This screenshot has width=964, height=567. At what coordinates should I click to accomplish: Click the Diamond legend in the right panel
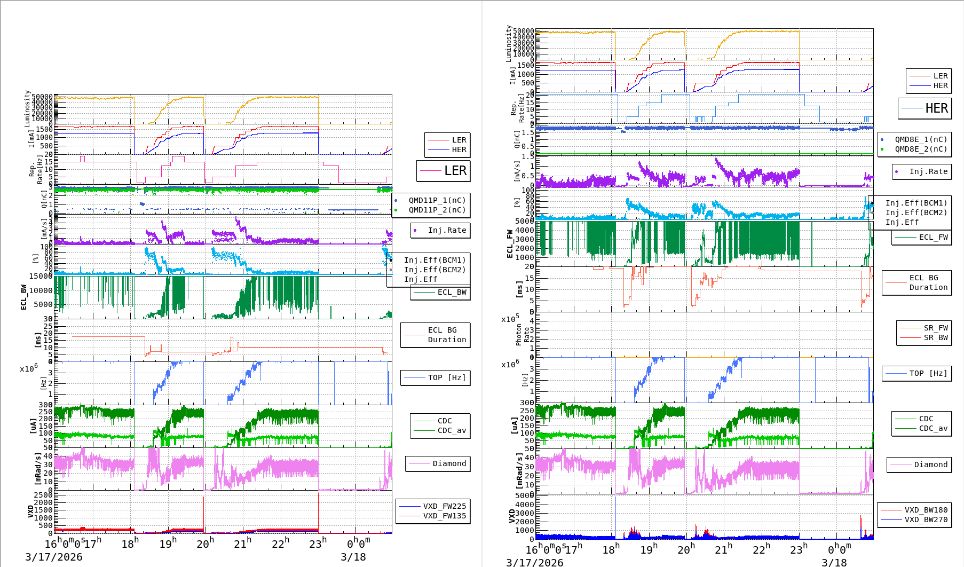(x=930, y=464)
